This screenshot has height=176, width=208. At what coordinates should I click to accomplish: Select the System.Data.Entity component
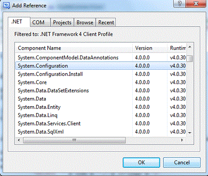pos(101,107)
